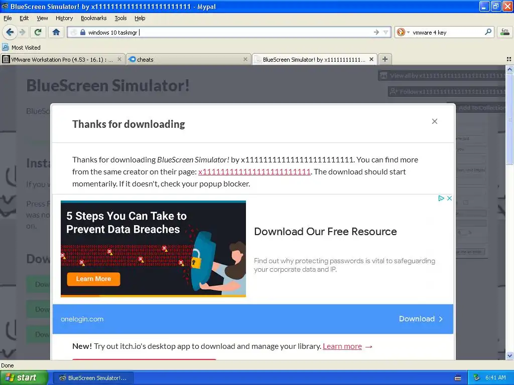Click the 6m toolbar button

pyautogui.click(x=505, y=32)
